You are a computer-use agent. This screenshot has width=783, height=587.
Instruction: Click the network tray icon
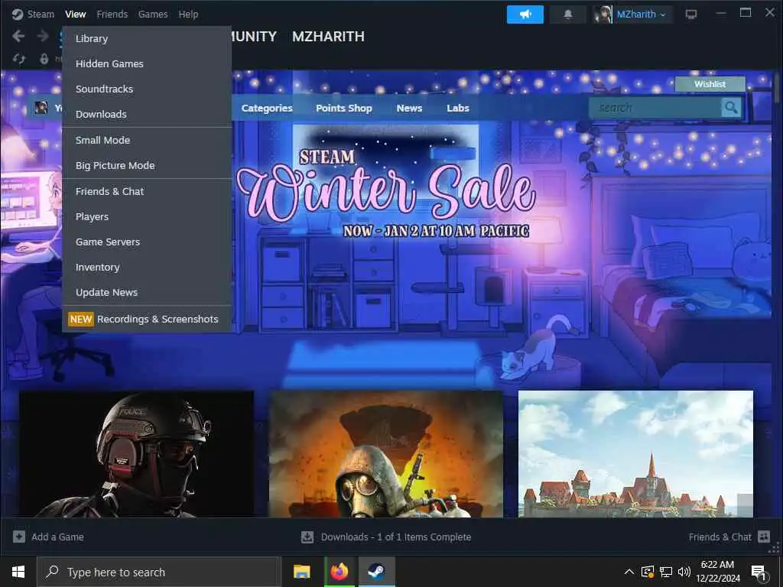[x=666, y=572]
